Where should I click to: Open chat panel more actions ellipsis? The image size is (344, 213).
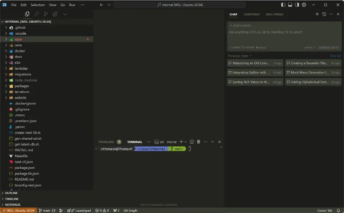click(x=331, y=14)
